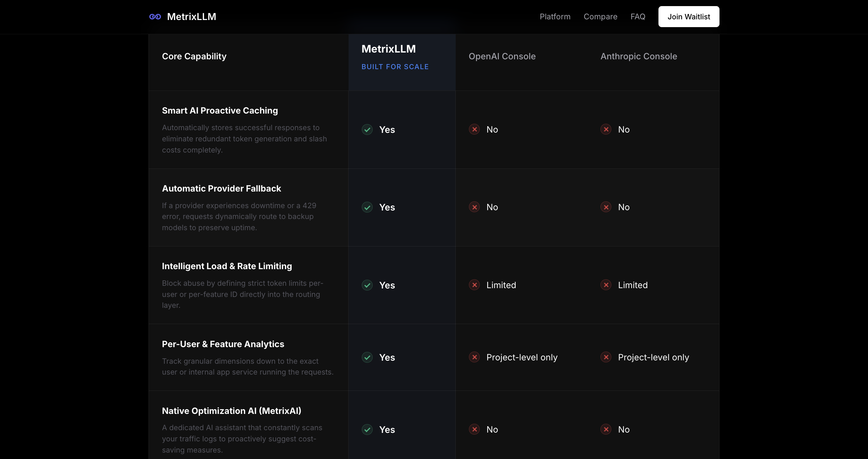Select the Anthropic Console column header

639,56
